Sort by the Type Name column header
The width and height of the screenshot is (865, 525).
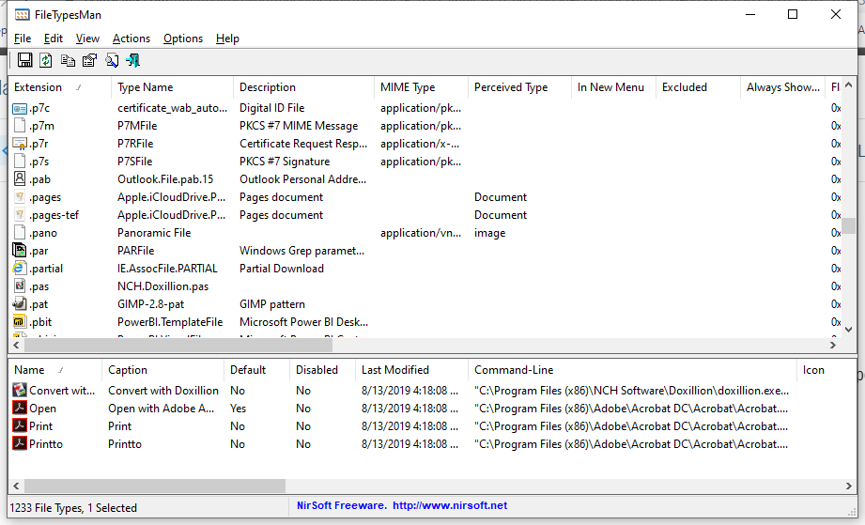(172, 87)
